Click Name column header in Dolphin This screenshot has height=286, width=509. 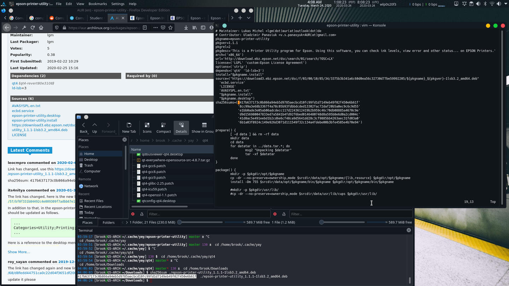[171, 149]
